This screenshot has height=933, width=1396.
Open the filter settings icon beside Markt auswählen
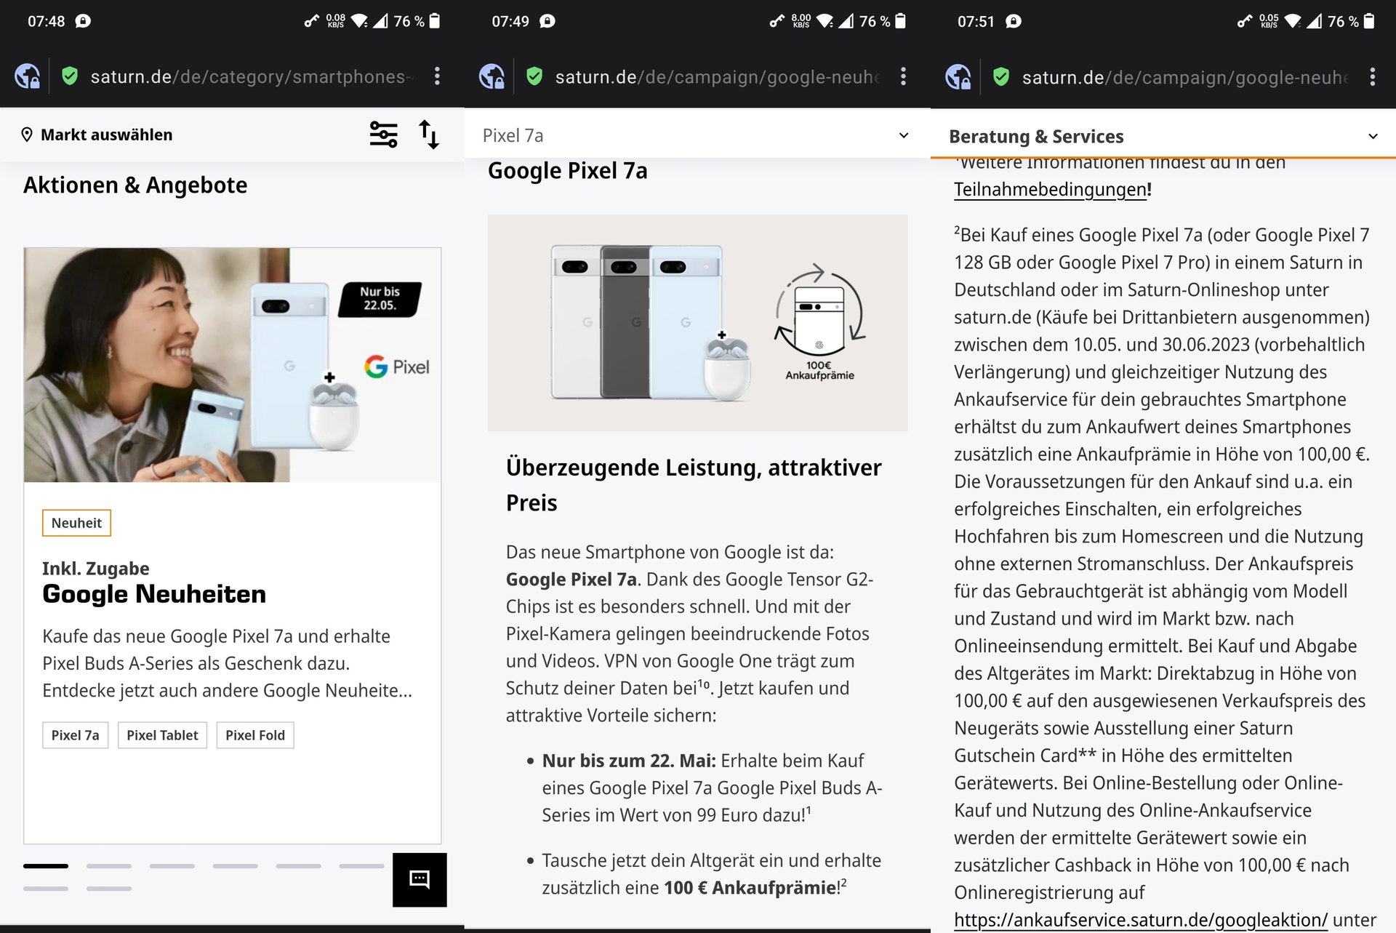pos(383,135)
